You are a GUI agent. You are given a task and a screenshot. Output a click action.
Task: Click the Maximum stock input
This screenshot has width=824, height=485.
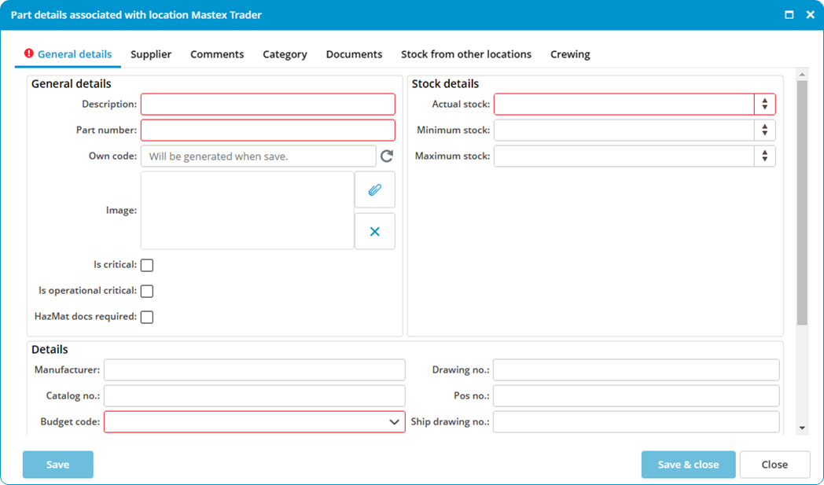point(624,156)
